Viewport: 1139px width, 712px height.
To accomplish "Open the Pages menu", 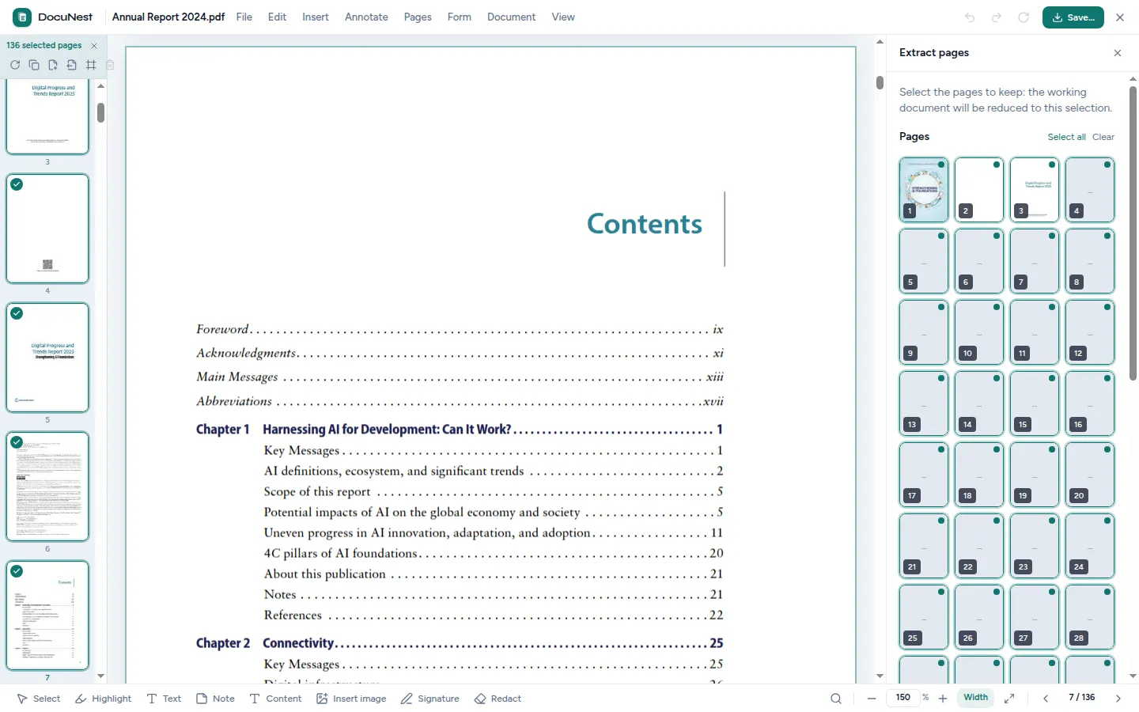I will point(418,17).
